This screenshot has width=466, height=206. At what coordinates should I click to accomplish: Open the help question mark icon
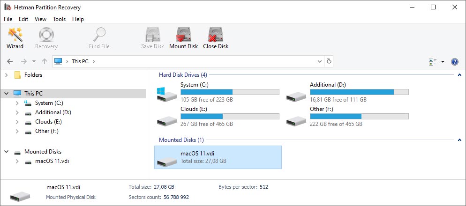coord(454,61)
